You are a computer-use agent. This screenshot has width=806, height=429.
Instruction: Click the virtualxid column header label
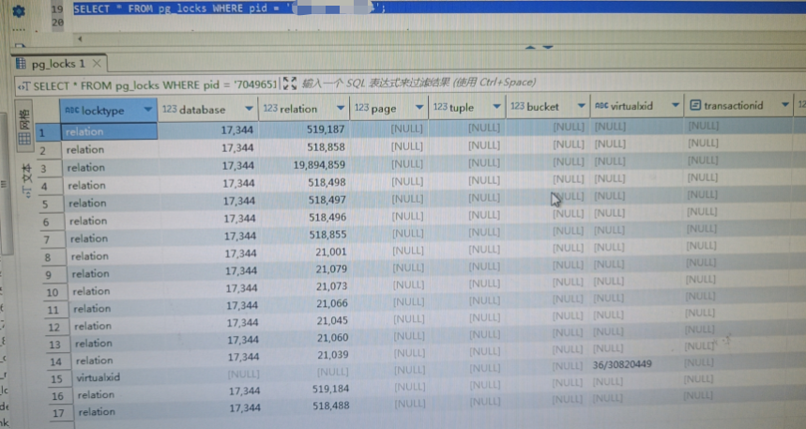pos(631,106)
